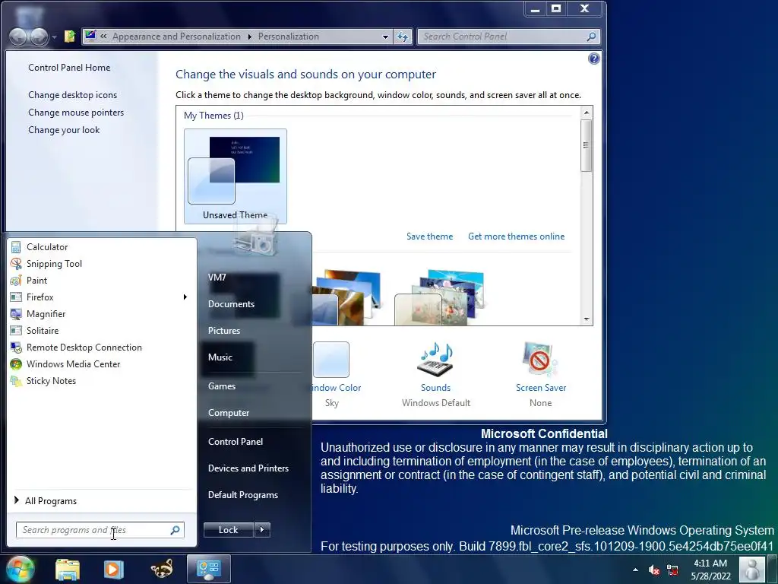Open Music from the Start menu
This screenshot has width=778, height=584.
tap(220, 357)
